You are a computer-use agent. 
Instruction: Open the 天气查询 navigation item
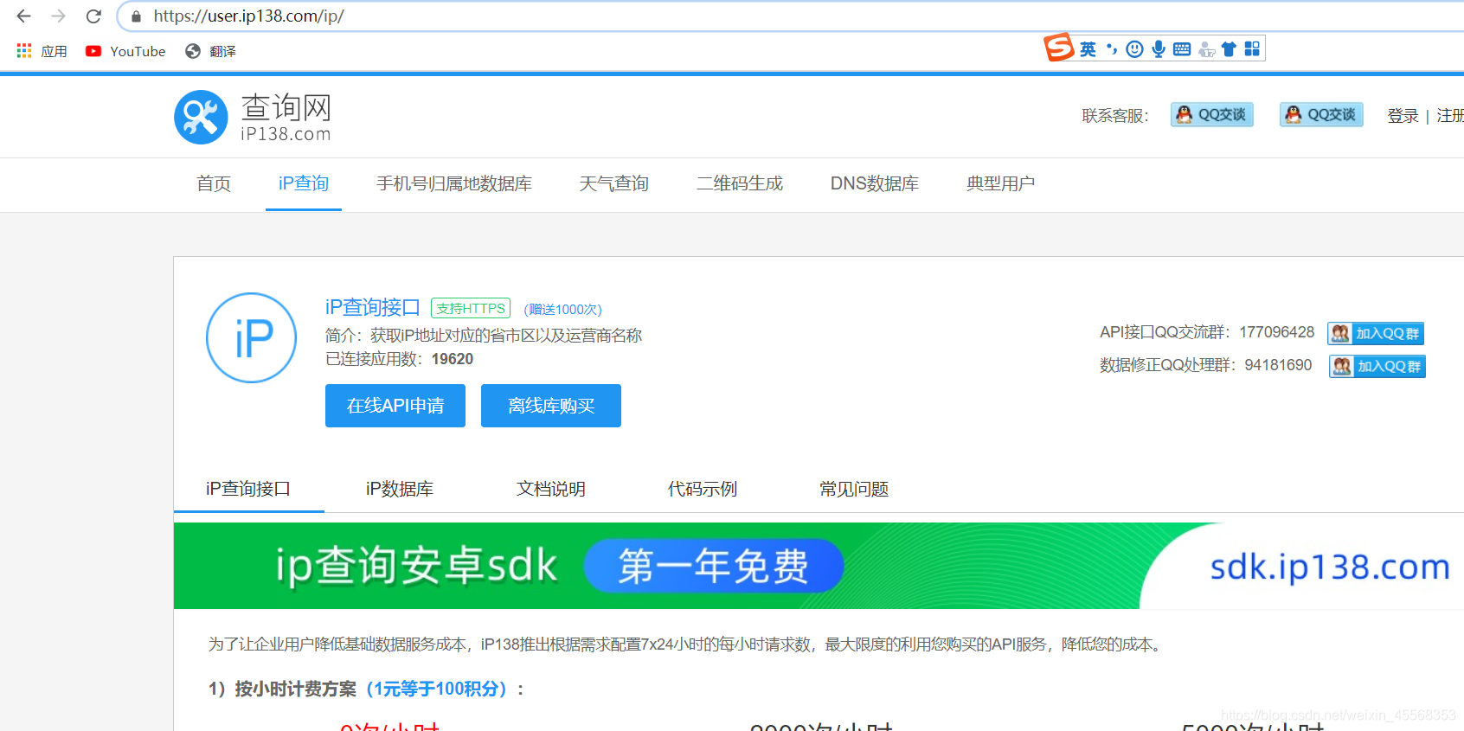pyautogui.click(x=614, y=183)
